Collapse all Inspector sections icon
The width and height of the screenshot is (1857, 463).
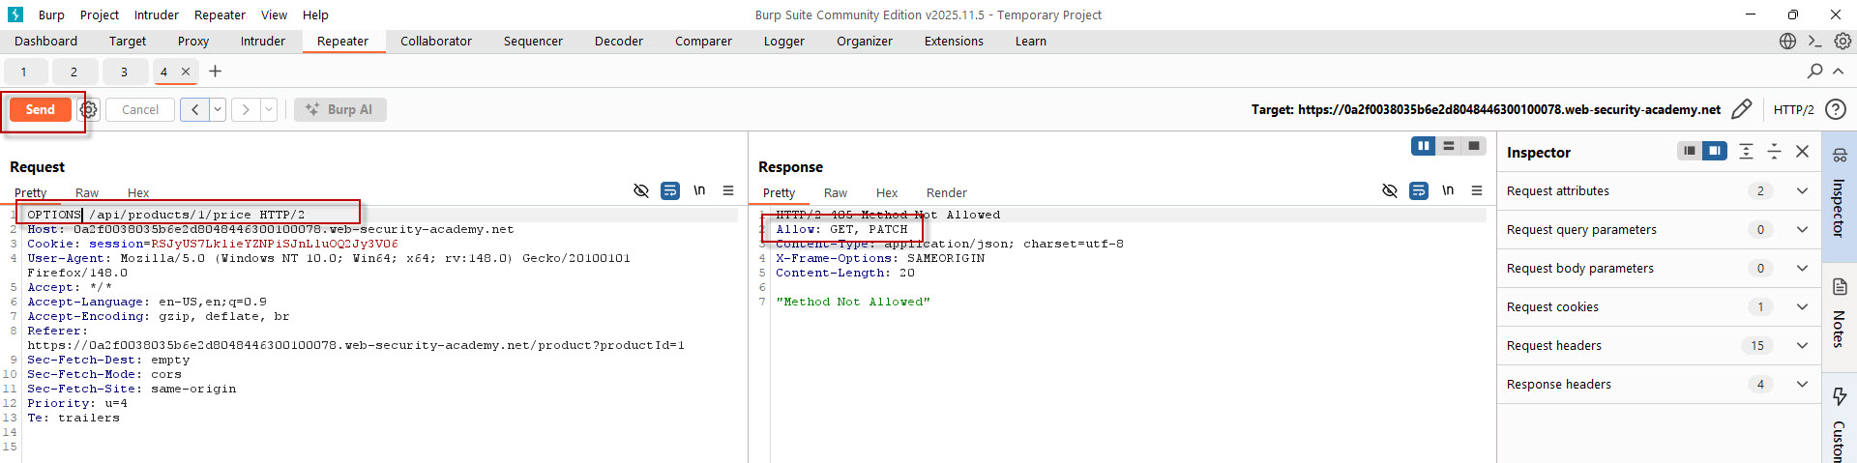coord(1774,151)
